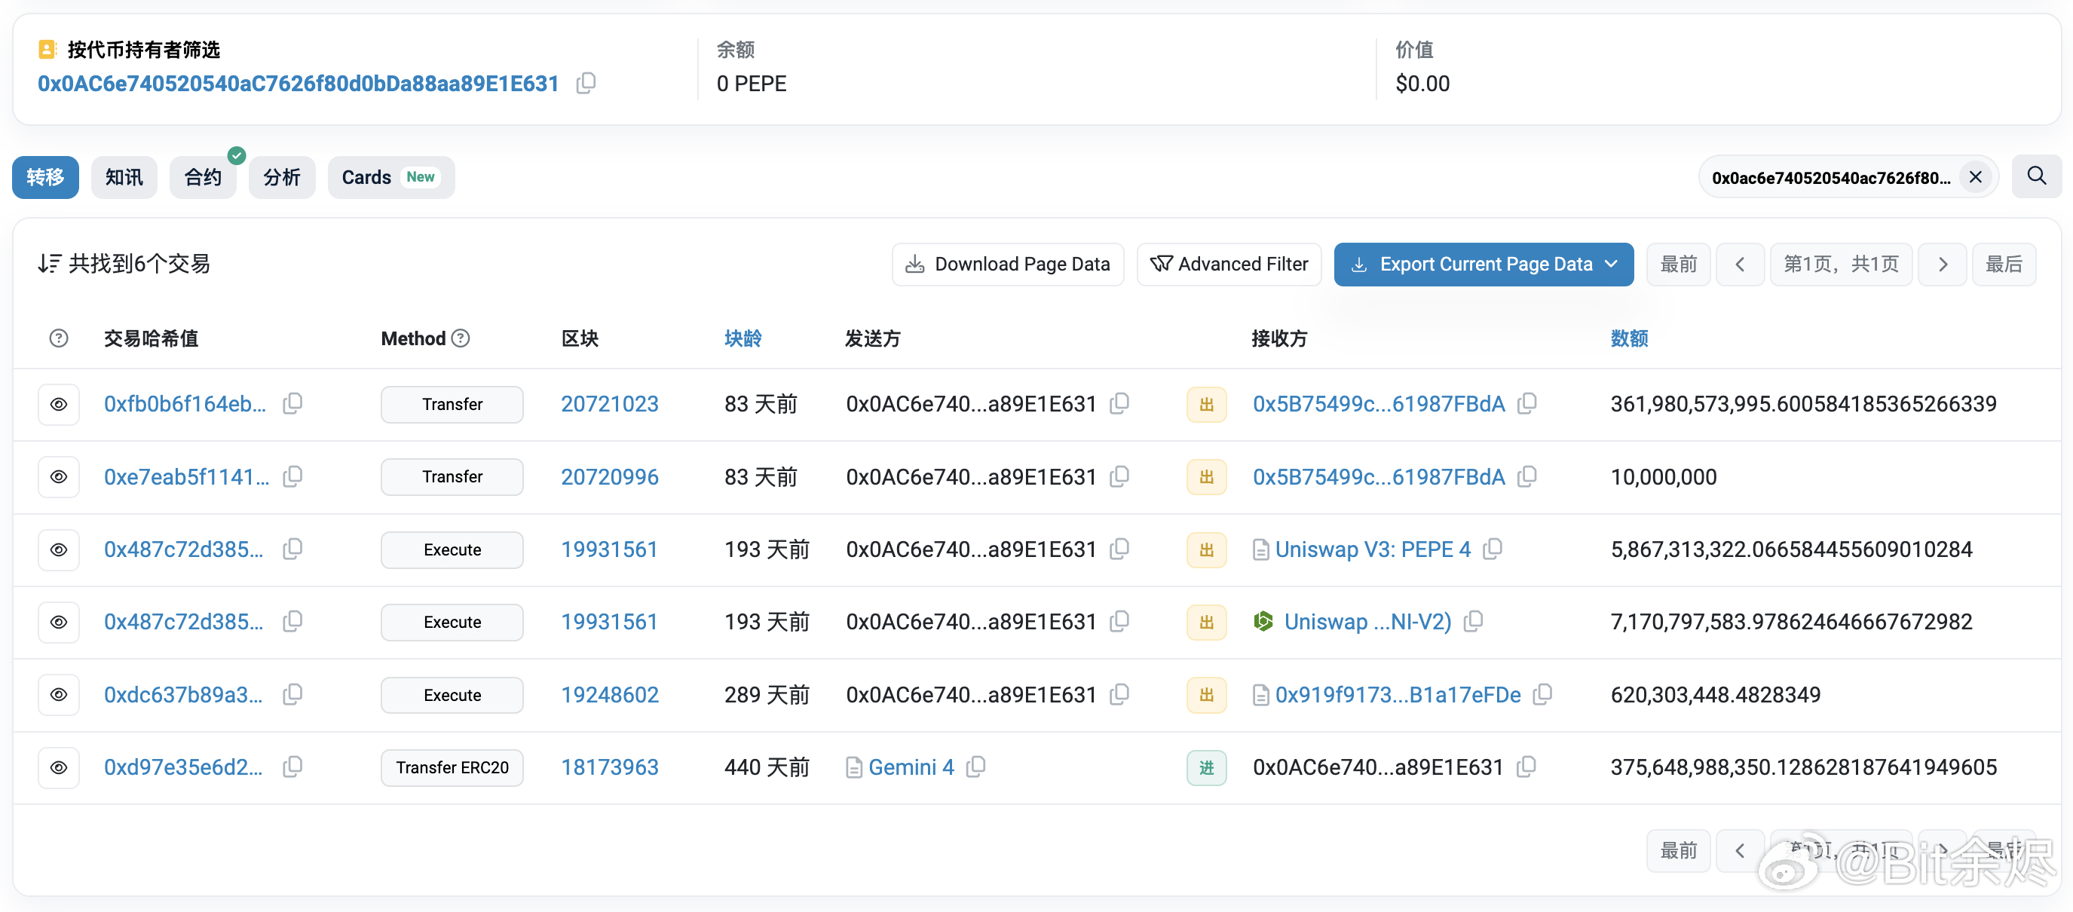This screenshot has width=2073, height=912.
Task: Switch to the 分析 tab
Action: point(282,177)
